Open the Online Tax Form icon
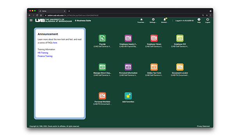This screenshot has height=140, width=250. [154, 67]
